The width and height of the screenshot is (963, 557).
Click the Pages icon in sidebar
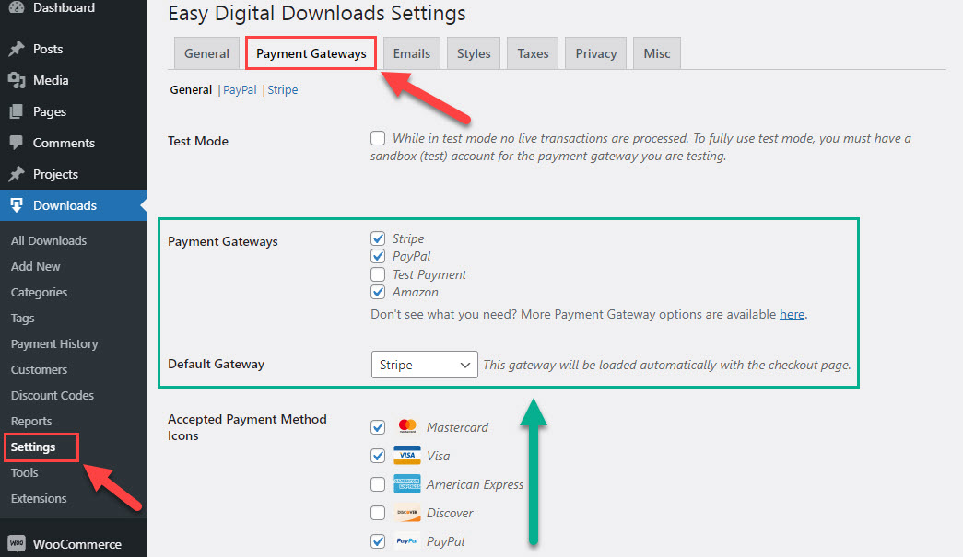pos(17,111)
